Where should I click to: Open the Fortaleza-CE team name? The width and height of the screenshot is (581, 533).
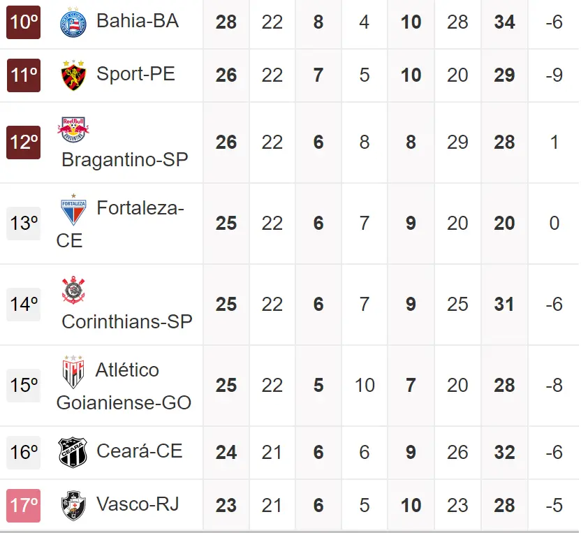[140, 208]
